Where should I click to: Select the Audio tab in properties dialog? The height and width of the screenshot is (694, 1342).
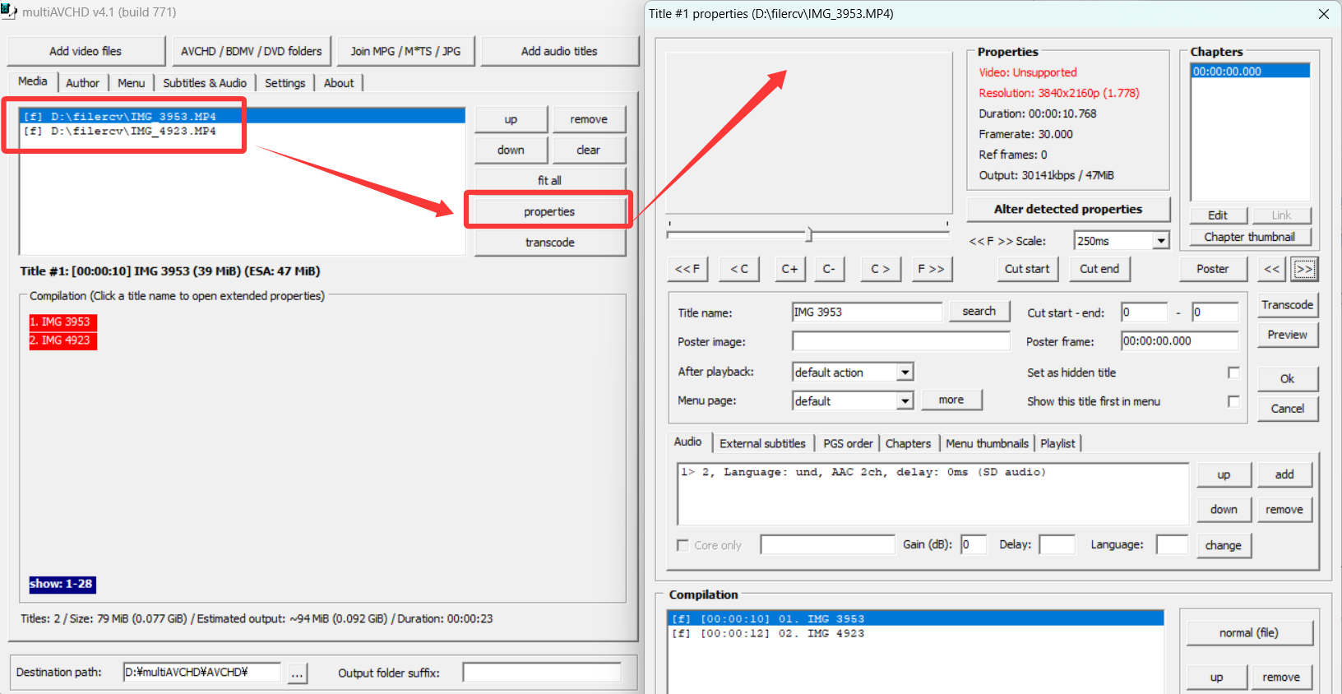tap(687, 442)
